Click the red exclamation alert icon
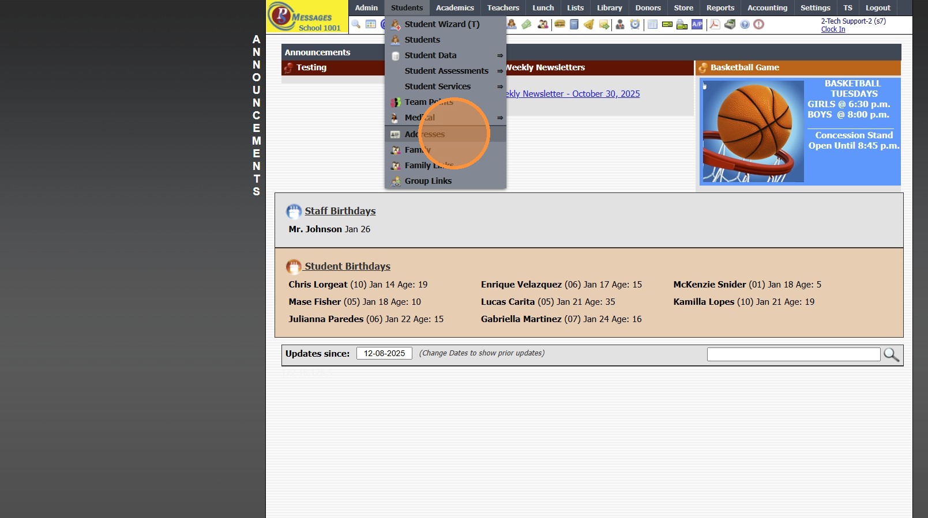The width and height of the screenshot is (928, 518). (x=759, y=24)
